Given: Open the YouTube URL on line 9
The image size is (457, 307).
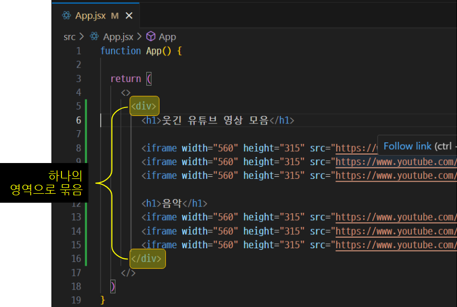Looking at the screenshot, I should click(395, 162).
